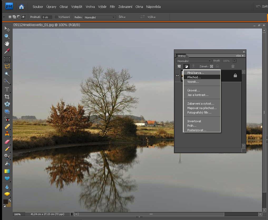
Task: Activate the Horizontal Type tool
Action: click(x=7, y=89)
